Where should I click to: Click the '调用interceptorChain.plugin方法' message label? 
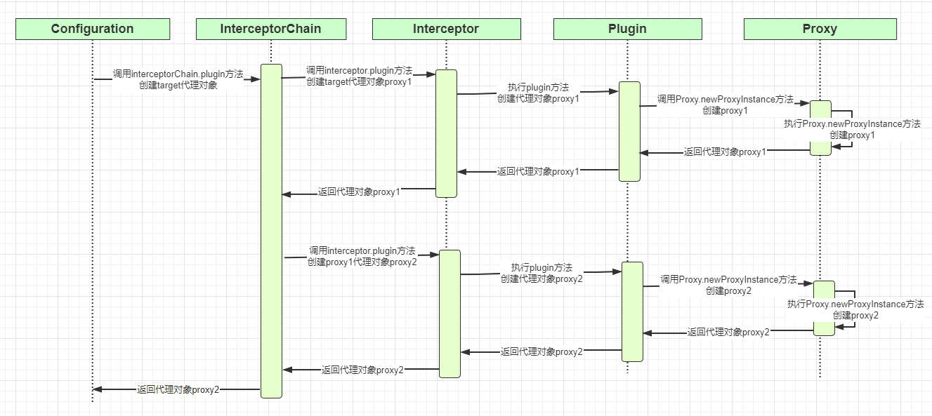coord(178,74)
